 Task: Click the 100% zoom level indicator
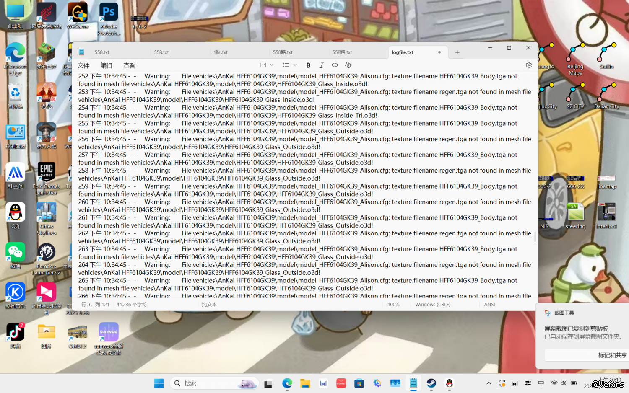[x=393, y=305]
